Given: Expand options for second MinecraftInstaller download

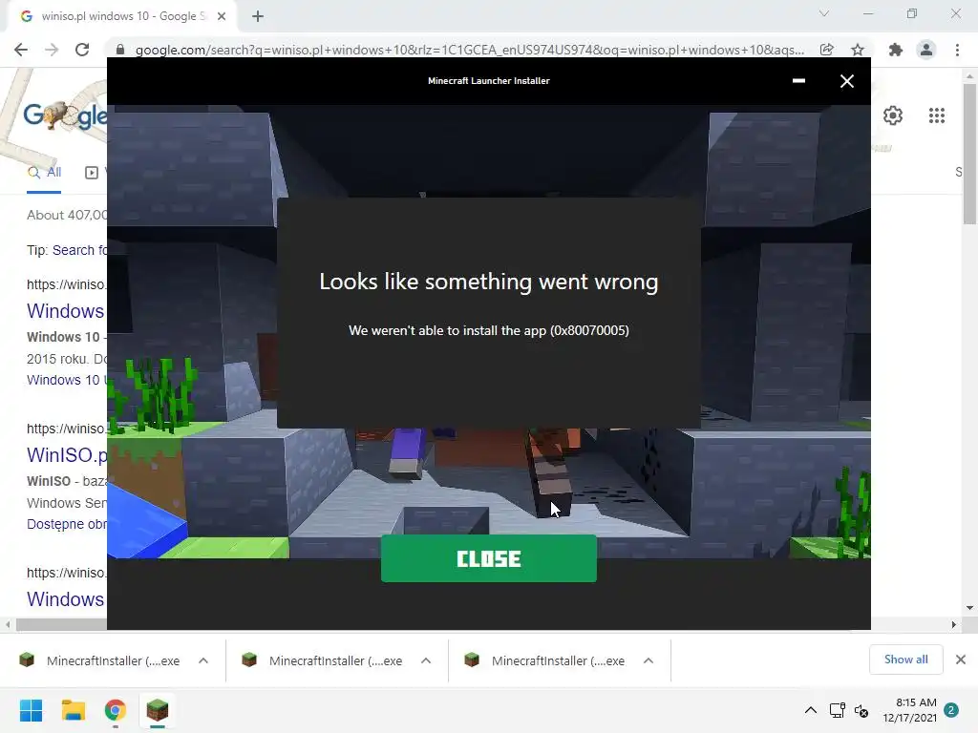Looking at the screenshot, I should pos(426,660).
